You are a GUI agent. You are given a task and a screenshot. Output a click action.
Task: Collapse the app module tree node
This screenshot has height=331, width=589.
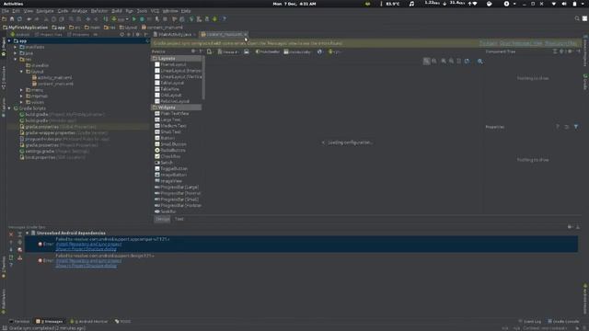point(9,40)
